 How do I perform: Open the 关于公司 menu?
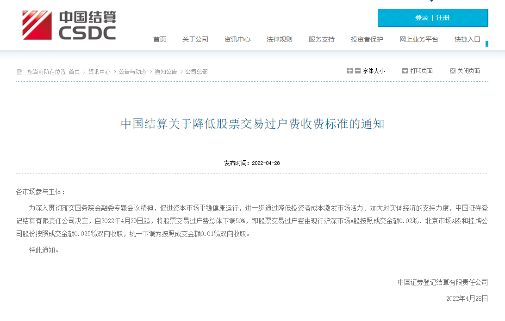(x=195, y=39)
